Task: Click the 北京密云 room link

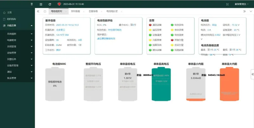Action: click(61, 30)
